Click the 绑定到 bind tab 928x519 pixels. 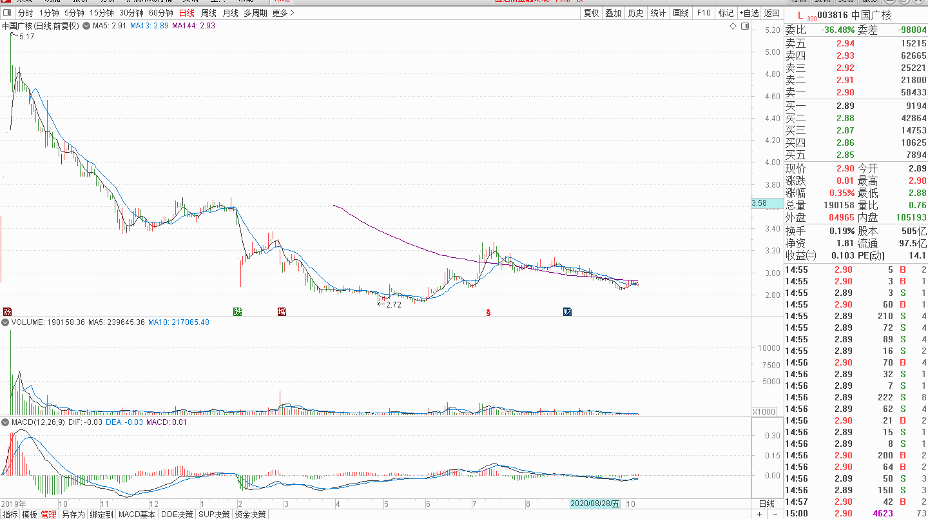pos(101,514)
